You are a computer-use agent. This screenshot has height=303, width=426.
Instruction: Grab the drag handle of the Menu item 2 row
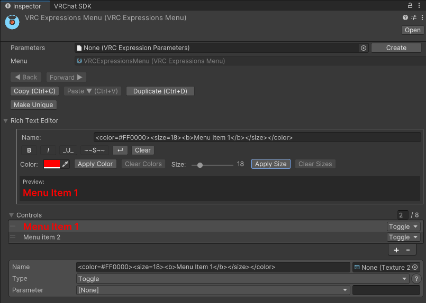[x=13, y=237]
